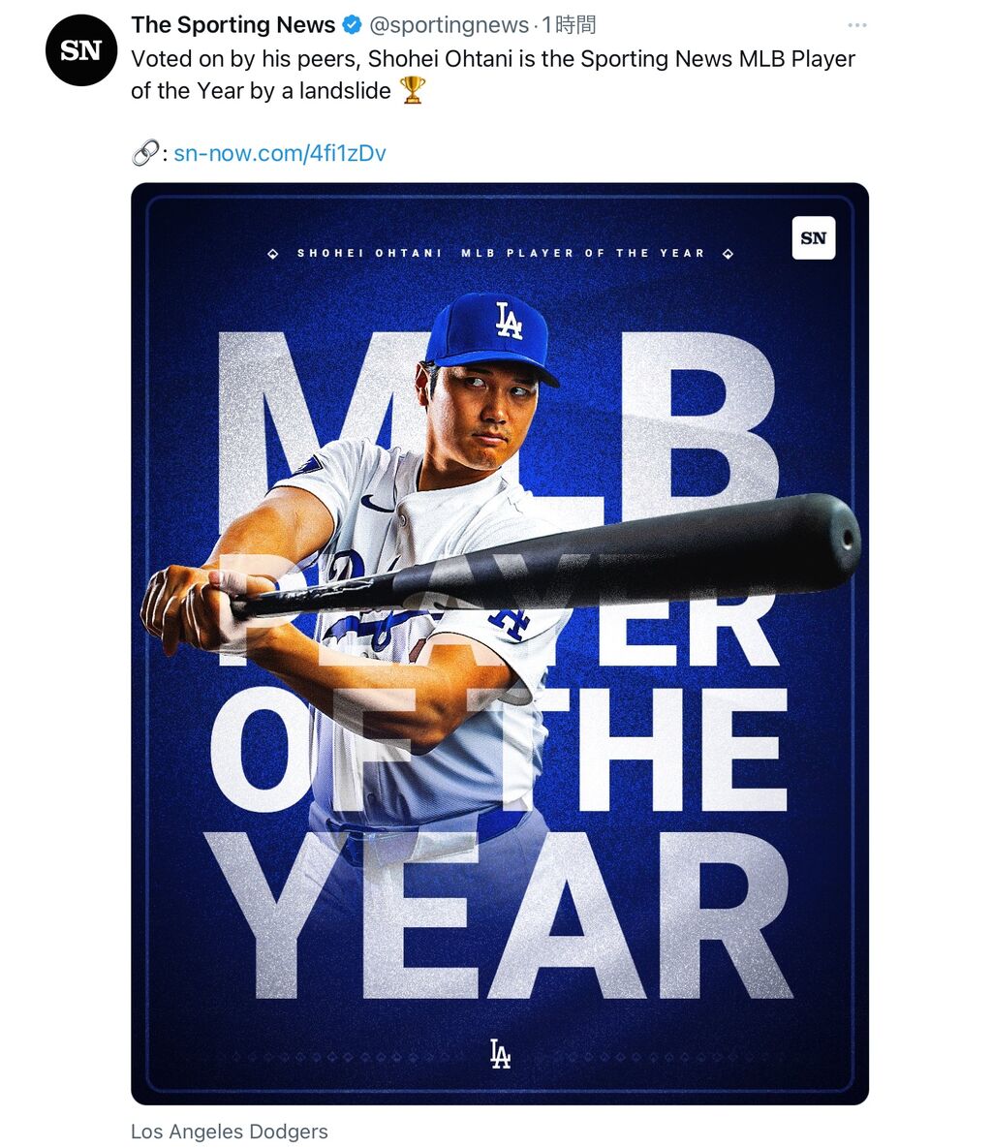Click the 1時間 timestamp

click(569, 25)
